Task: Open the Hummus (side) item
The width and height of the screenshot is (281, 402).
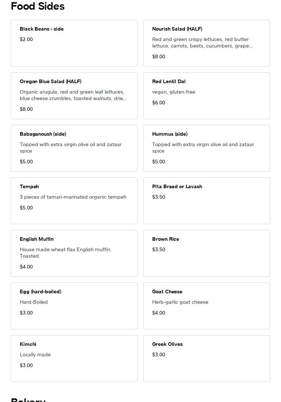Action: pyautogui.click(x=207, y=148)
